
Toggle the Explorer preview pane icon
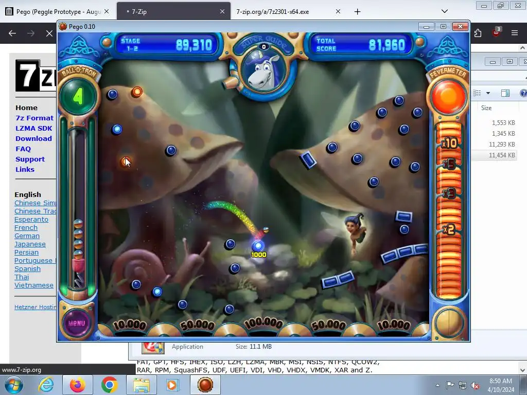tap(505, 93)
